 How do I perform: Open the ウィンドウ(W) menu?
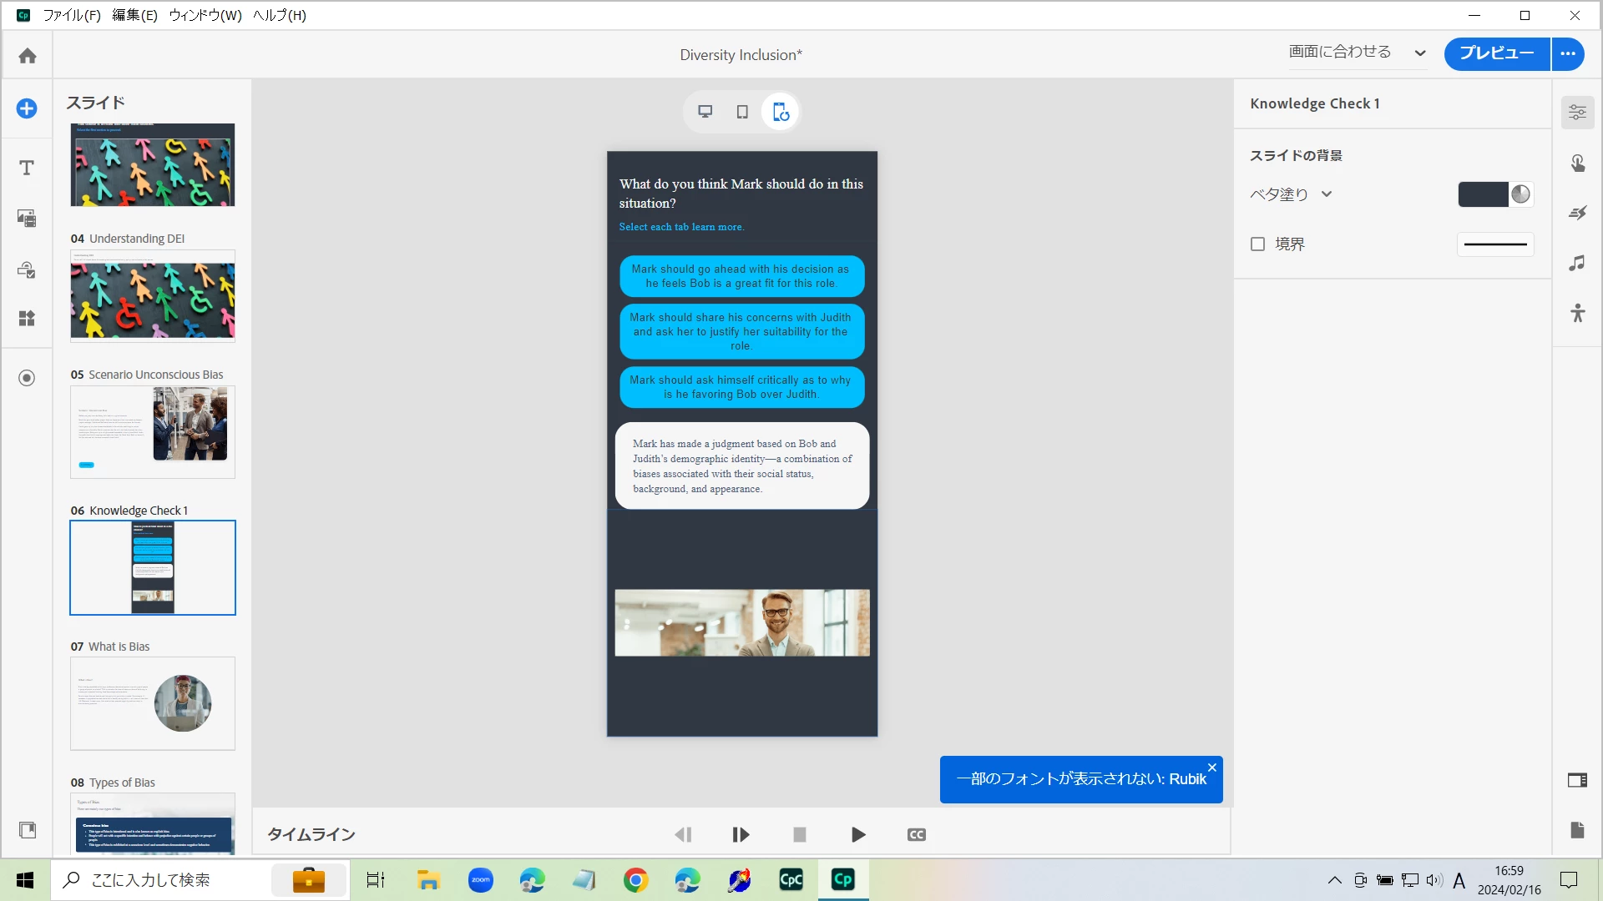[x=205, y=15]
